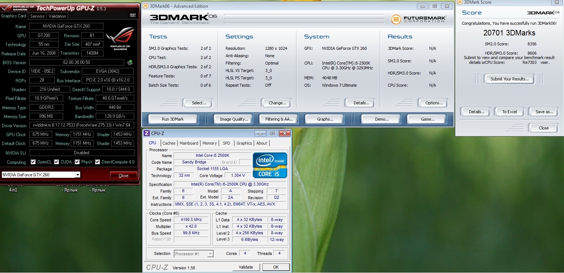Click the Core Voltage value 1.304 V
The height and width of the screenshot is (273, 564).
(x=238, y=176)
